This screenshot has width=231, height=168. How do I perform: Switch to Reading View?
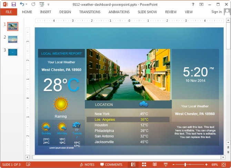155,165
